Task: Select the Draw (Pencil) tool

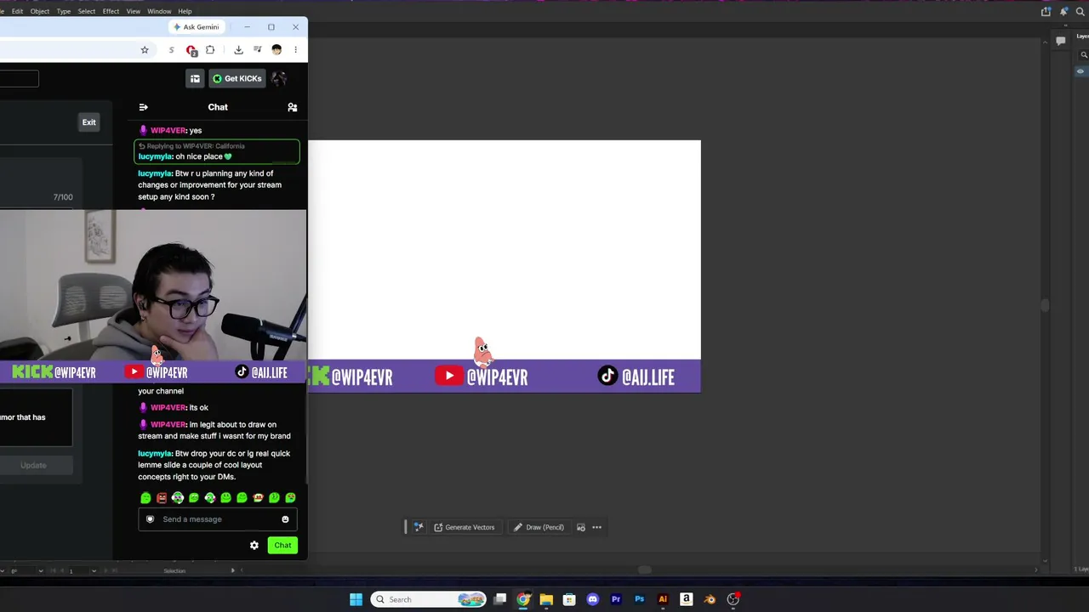Action: [539, 528]
